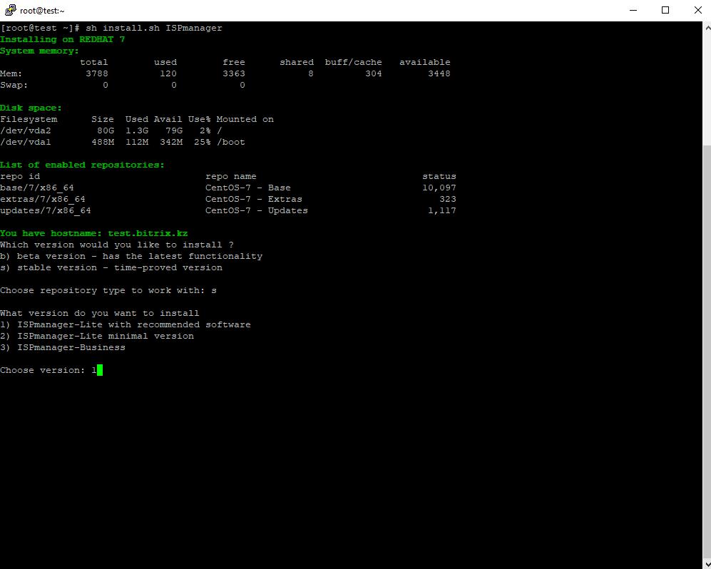Click status count 10,097
Image resolution: width=711 pixels, height=569 pixels.
439,188
